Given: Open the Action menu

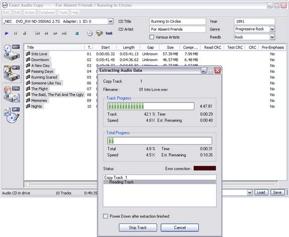Looking at the screenshot, I should click(x=29, y=13).
